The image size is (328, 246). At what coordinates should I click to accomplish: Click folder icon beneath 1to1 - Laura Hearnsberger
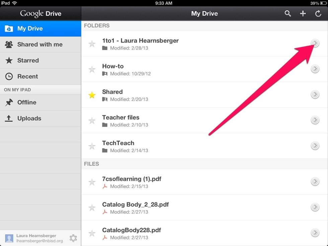(x=105, y=48)
